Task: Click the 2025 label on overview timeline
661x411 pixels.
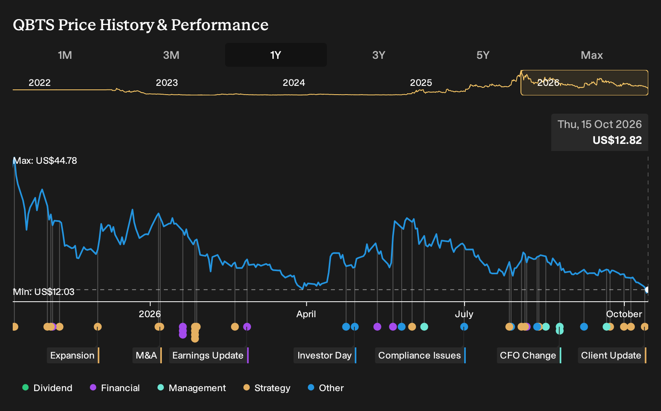Action: point(421,83)
